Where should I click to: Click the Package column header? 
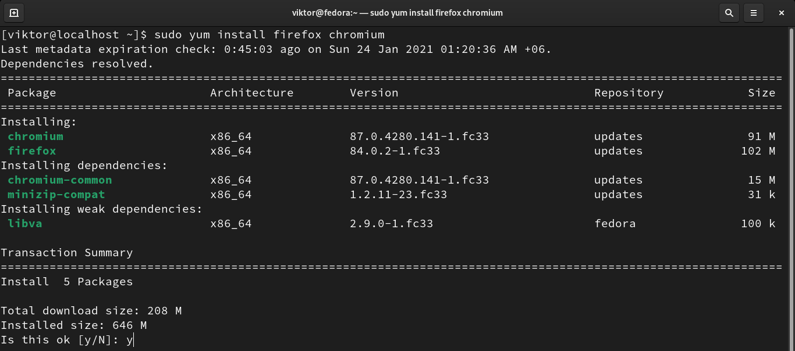pyautogui.click(x=32, y=93)
